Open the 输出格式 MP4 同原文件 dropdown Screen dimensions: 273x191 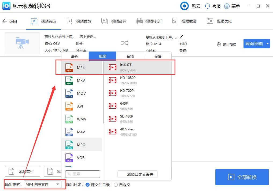point(43,185)
